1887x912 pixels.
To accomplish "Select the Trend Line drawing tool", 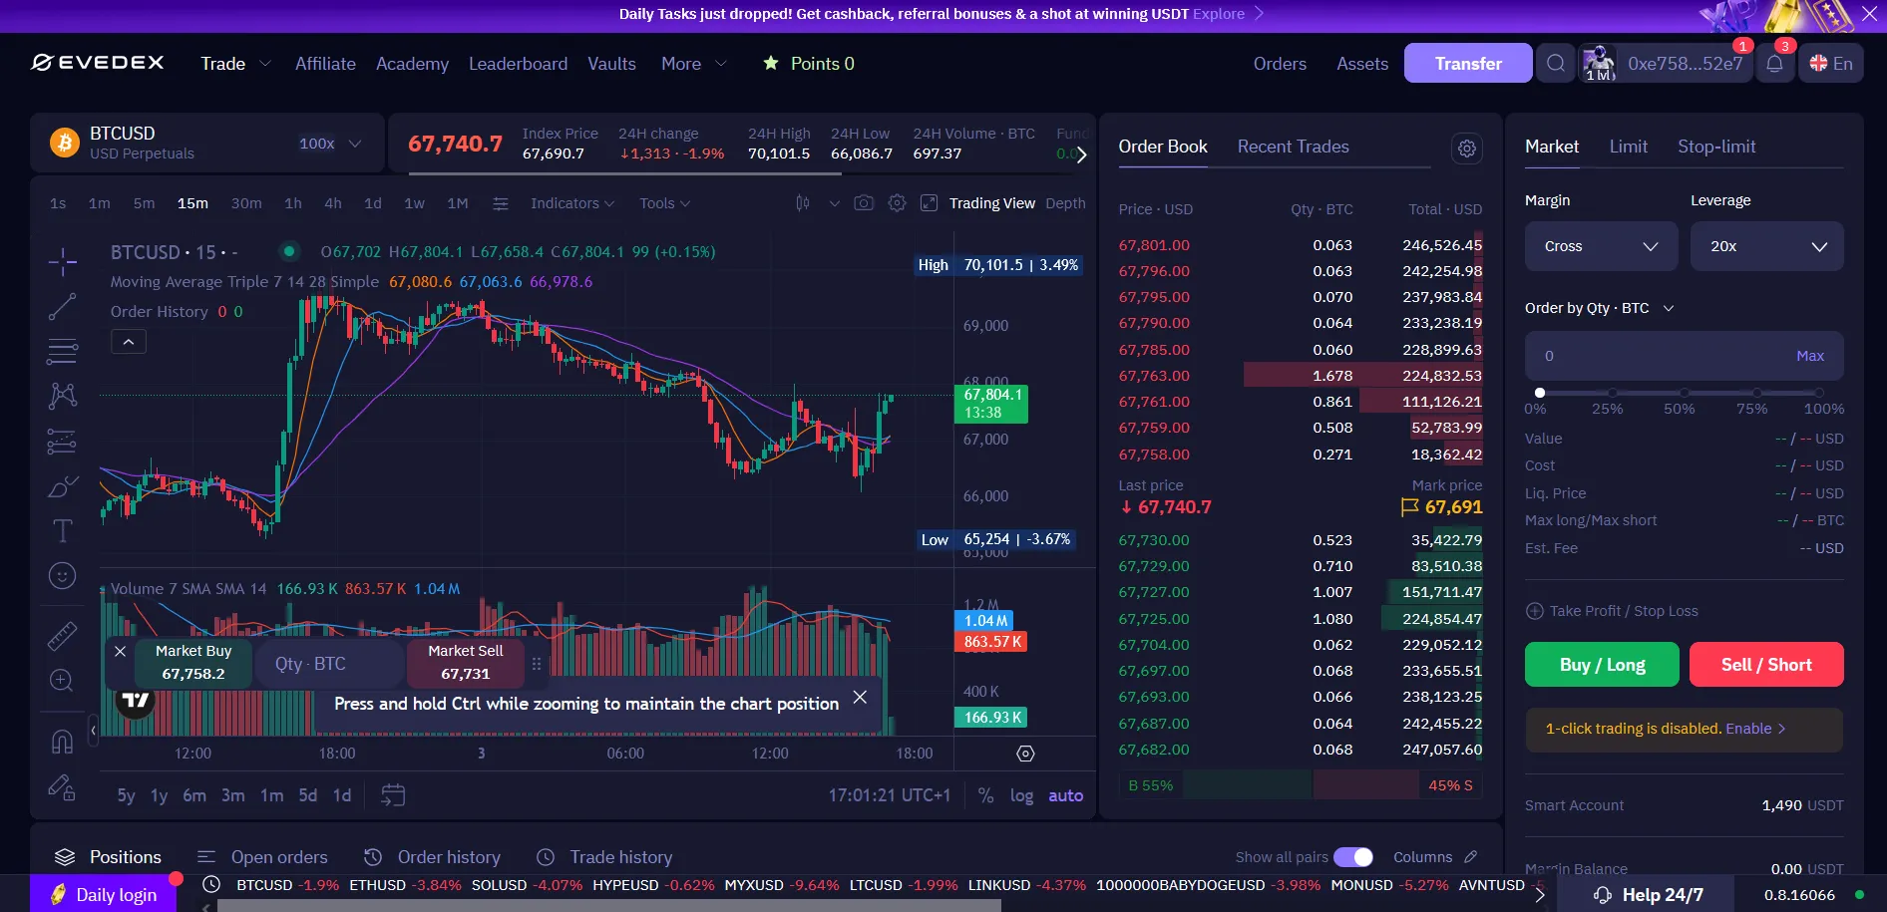I will 62,306.
